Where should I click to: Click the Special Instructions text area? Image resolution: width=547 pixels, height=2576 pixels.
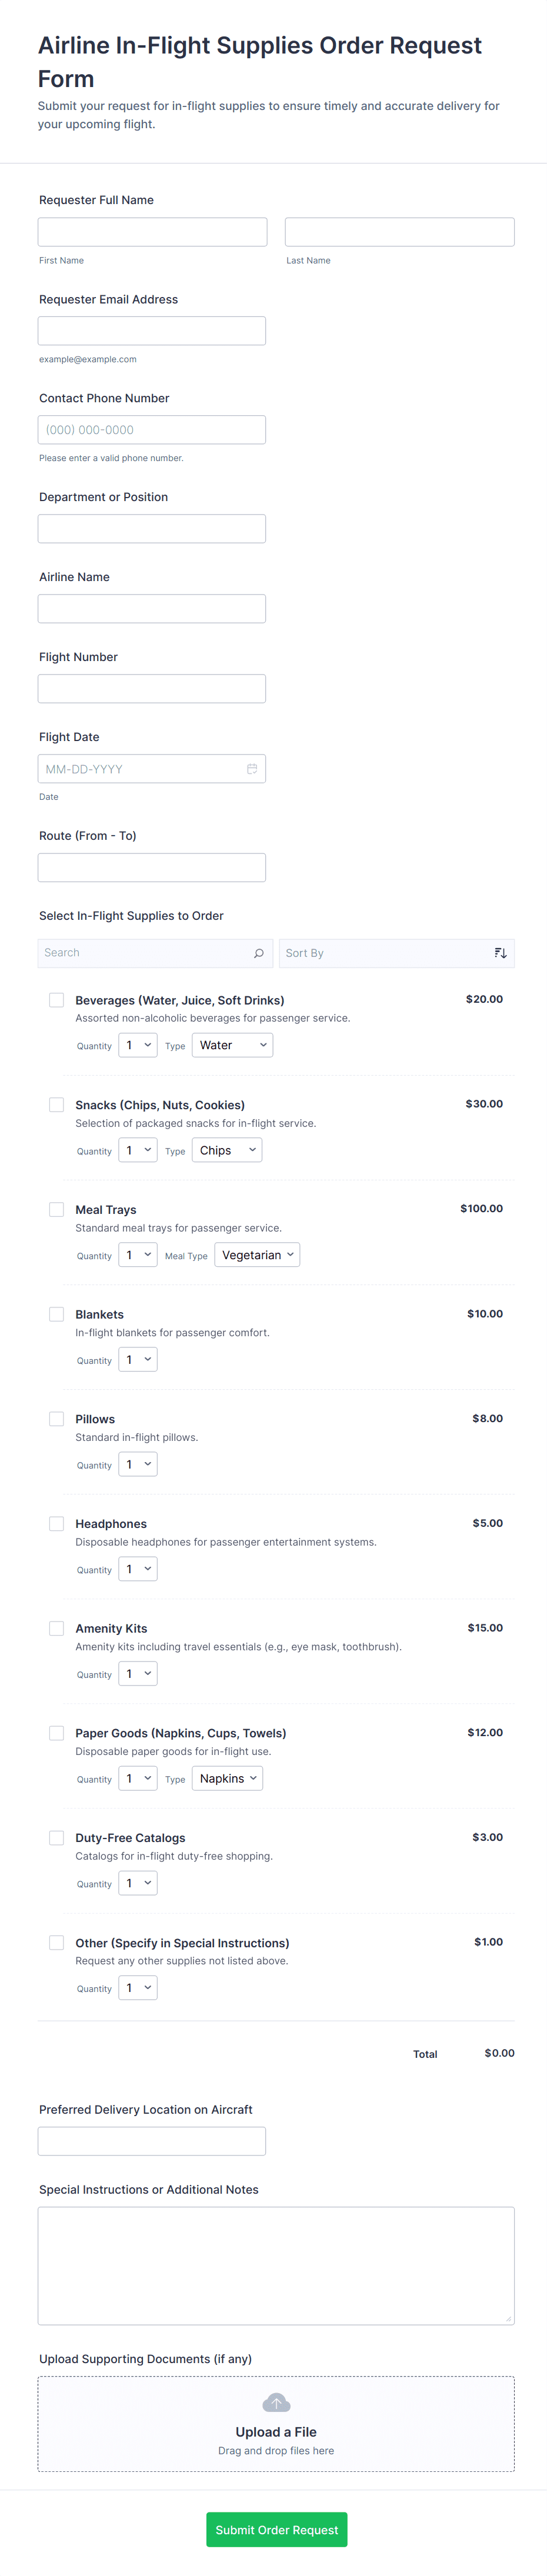point(276,2265)
